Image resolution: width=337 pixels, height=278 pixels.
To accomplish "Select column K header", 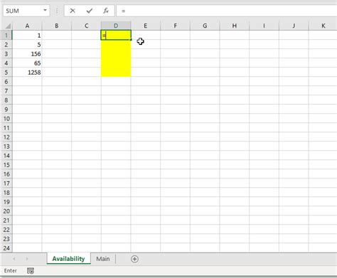I will (x=323, y=26).
